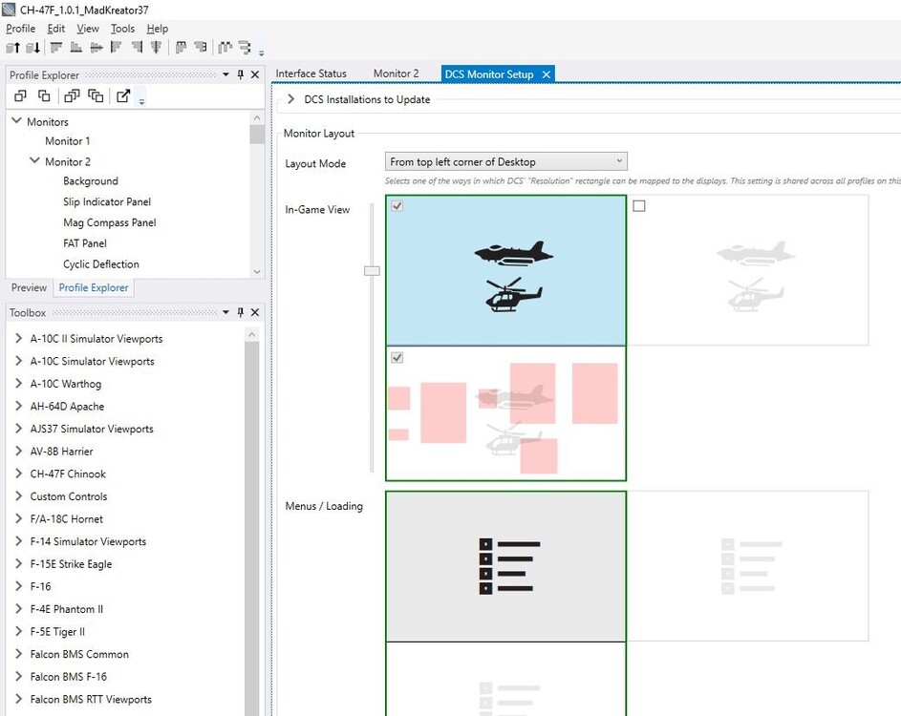
Task: Select right monitor Menus / Loading thumbnail
Action: (747, 566)
